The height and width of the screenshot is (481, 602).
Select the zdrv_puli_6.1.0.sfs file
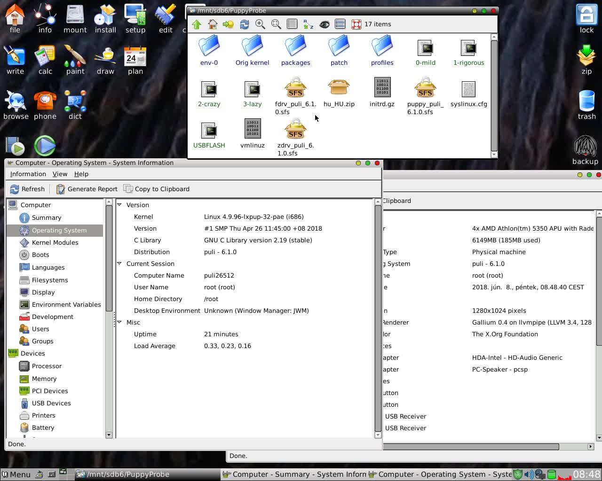[x=296, y=137]
